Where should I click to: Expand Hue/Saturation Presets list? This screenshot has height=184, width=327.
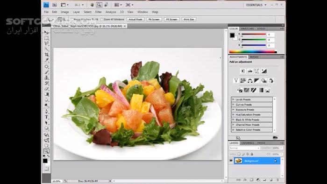tap(233, 114)
